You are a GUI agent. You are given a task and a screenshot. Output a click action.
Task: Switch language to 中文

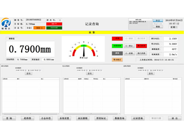click(x=158, y=21)
